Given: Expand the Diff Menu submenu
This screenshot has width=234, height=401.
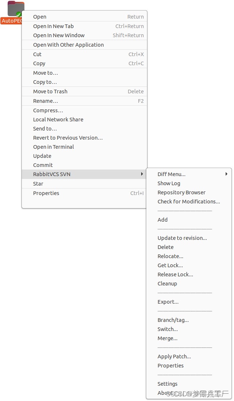Looking at the screenshot, I should [x=171, y=174].
